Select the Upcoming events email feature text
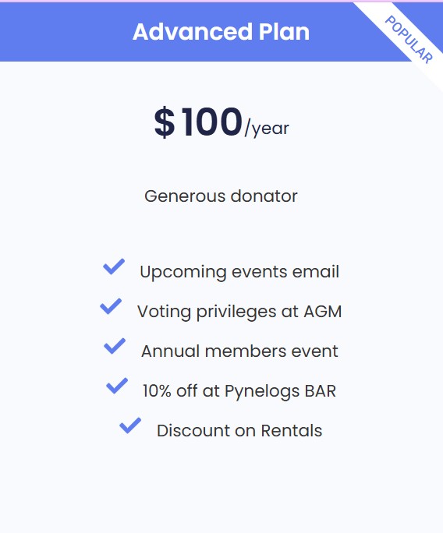Screen dimensions: 443x533 [x=239, y=272]
